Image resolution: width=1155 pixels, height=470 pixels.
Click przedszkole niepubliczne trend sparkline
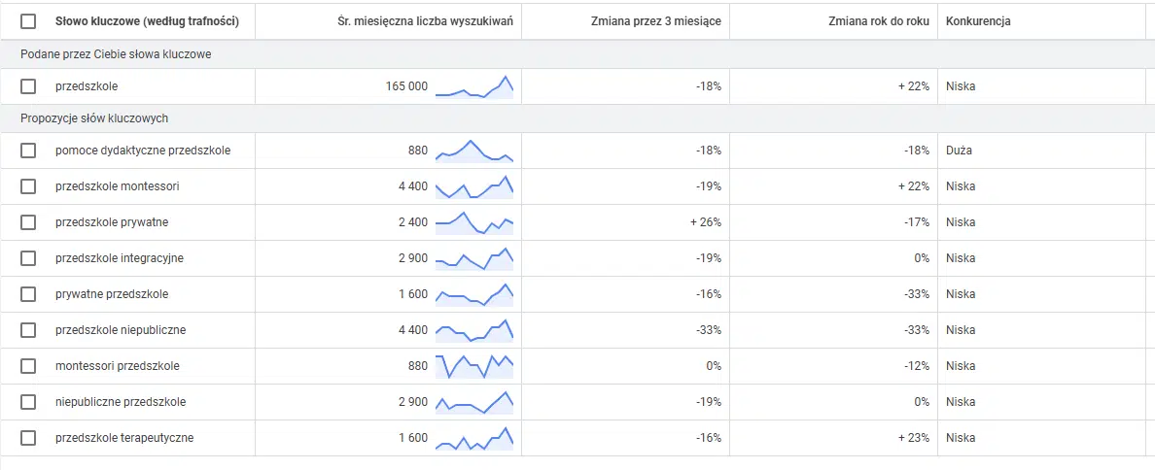coord(474,329)
